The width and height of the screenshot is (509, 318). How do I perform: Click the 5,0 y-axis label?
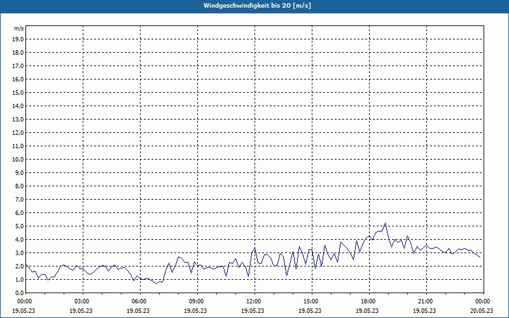[19, 226]
